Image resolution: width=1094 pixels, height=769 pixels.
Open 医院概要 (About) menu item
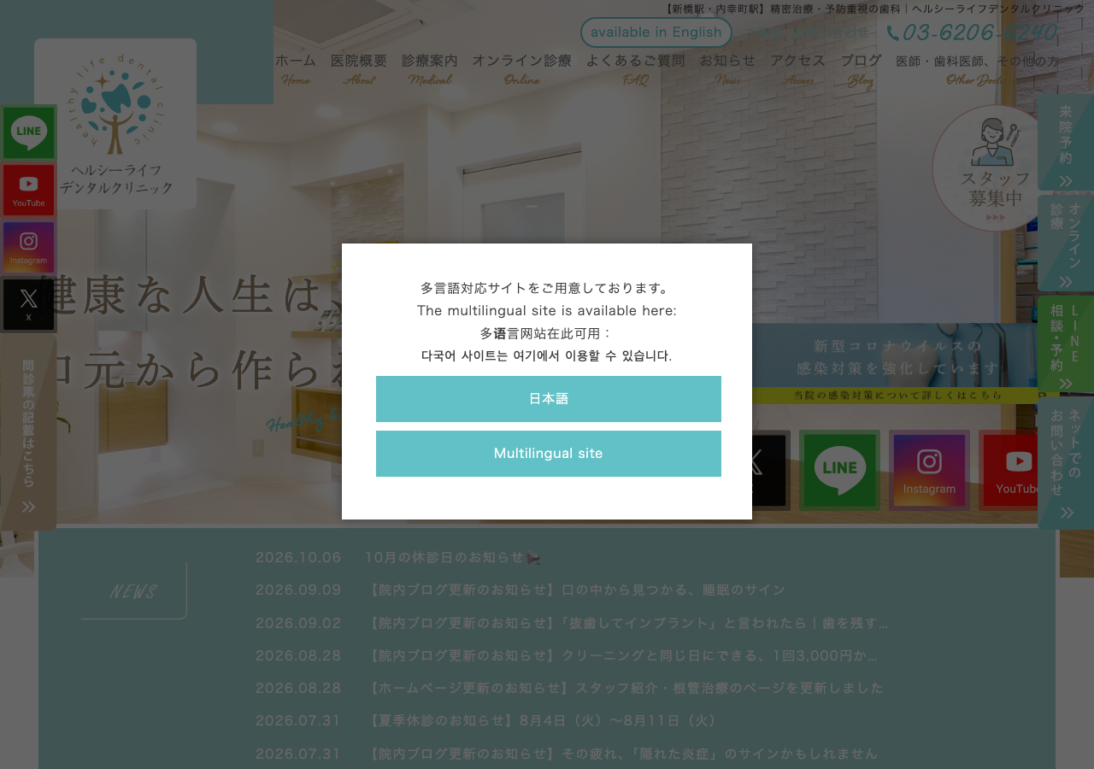[x=359, y=69]
